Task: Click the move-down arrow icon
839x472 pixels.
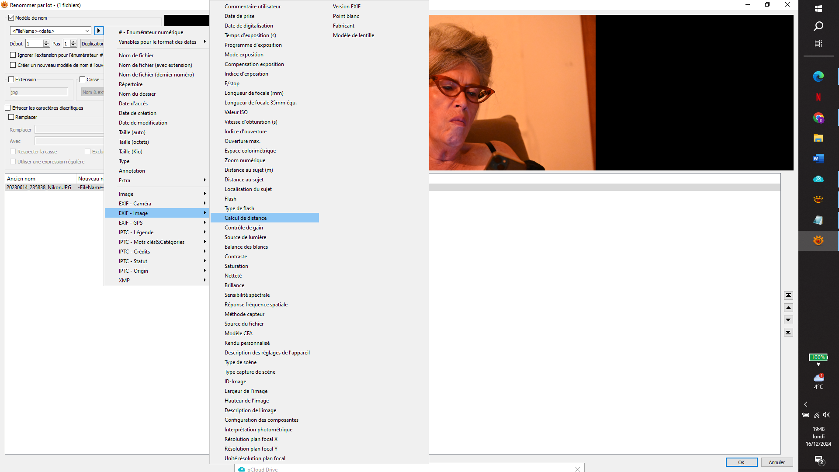Action: point(788,320)
